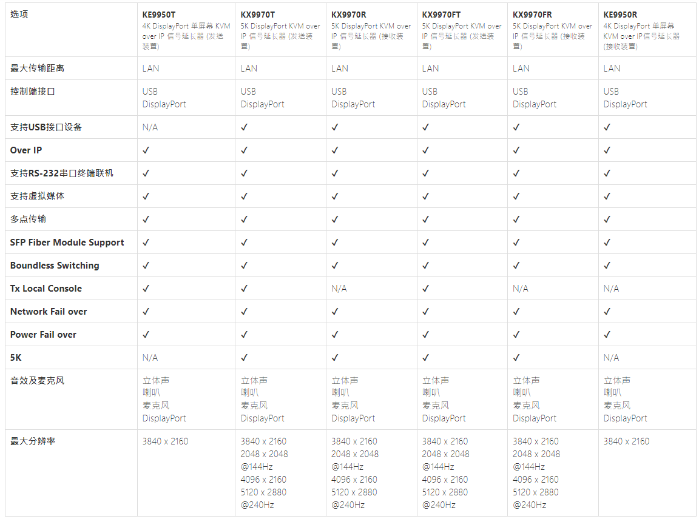This screenshot has height=519, width=699.
Task: Click KX9970T's 5K checkmark
Action: pos(244,358)
